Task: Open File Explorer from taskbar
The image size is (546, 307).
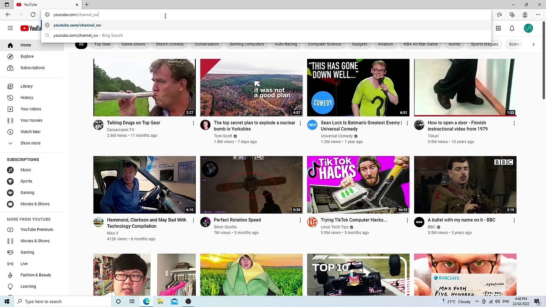Action: click(x=160, y=301)
